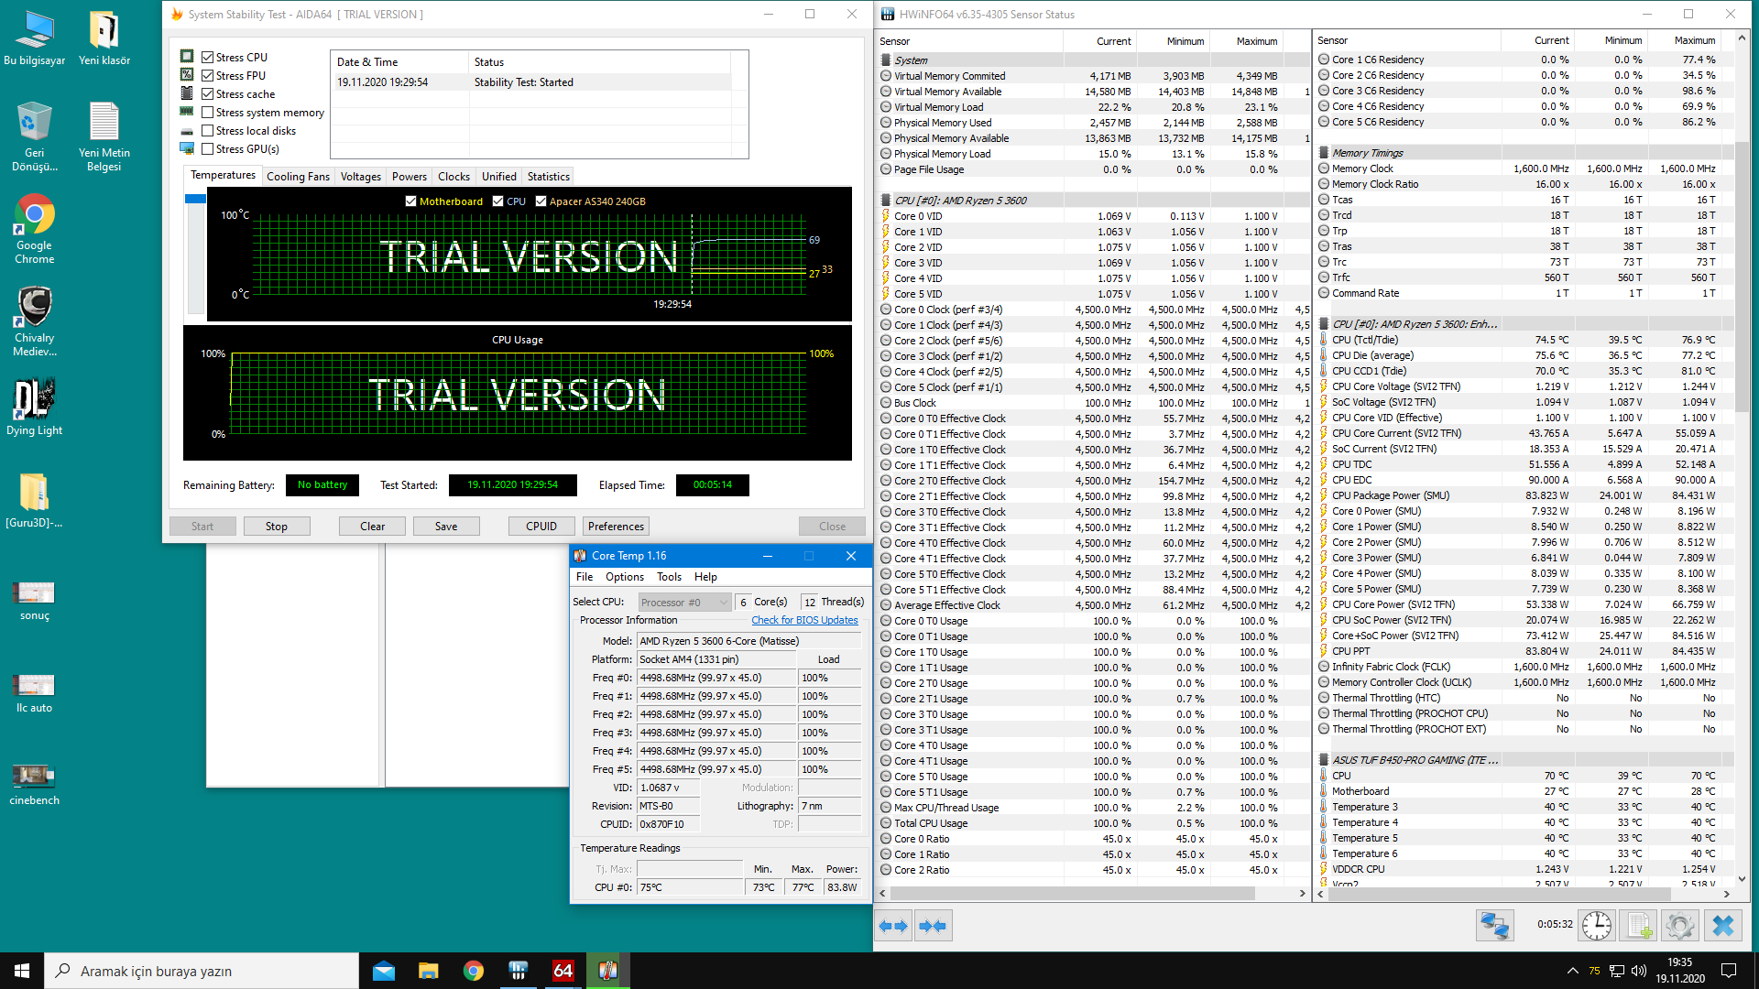Collapse Memory Timings sensor group
Image resolution: width=1759 pixels, height=989 pixels.
pyautogui.click(x=1324, y=153)
